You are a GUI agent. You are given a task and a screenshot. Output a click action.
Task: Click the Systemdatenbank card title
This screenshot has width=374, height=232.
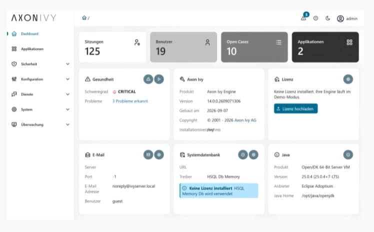[203, 155]
